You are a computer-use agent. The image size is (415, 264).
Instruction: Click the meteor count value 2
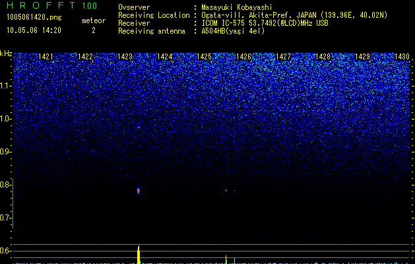point(94,30)
